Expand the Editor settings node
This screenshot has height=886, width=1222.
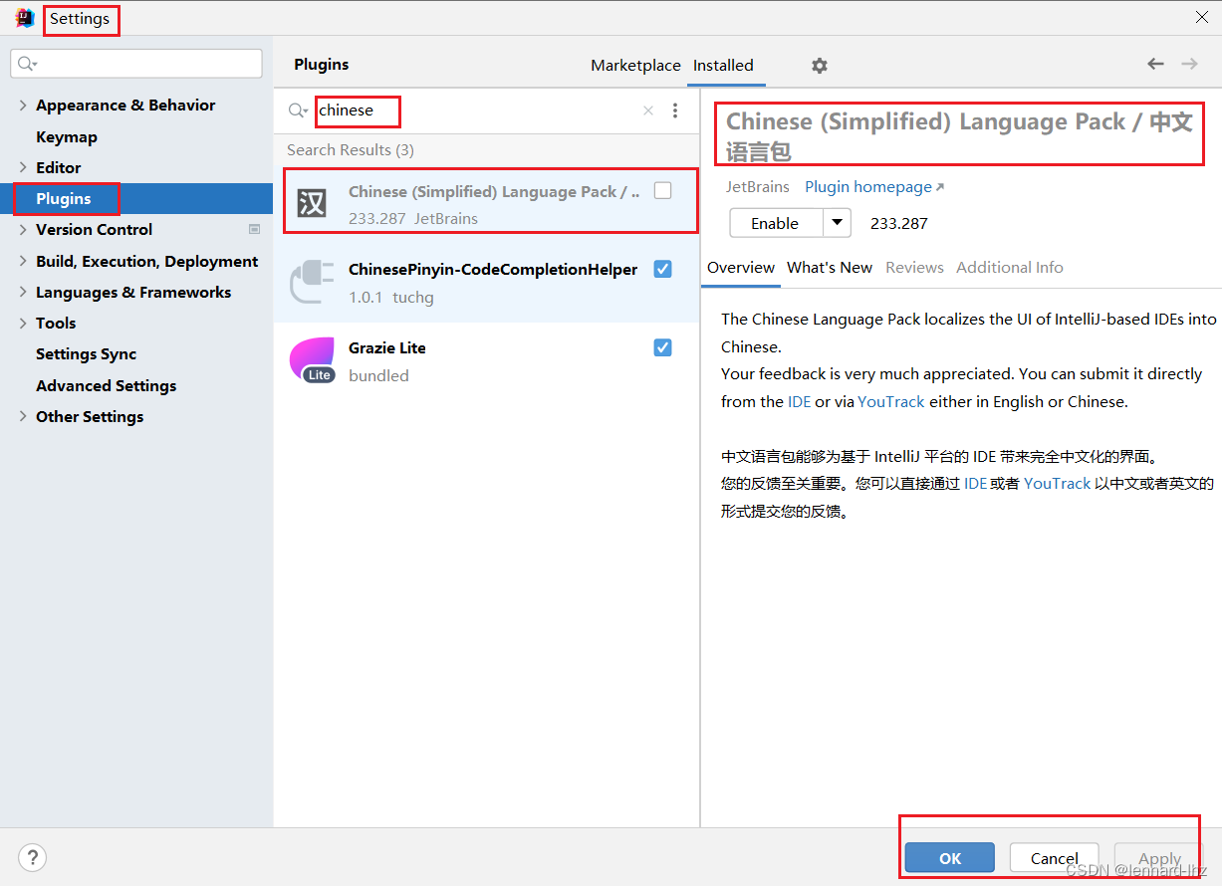(x=23, y=167)
